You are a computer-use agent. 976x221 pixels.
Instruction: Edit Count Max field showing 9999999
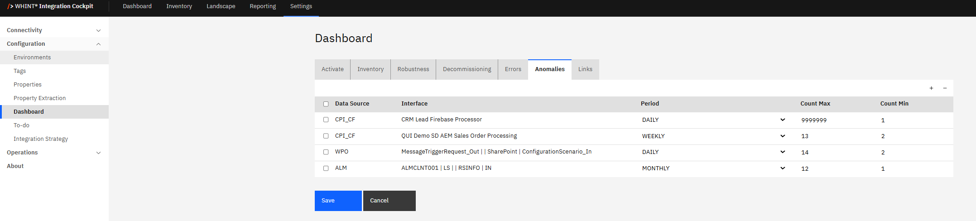(833, 120)
